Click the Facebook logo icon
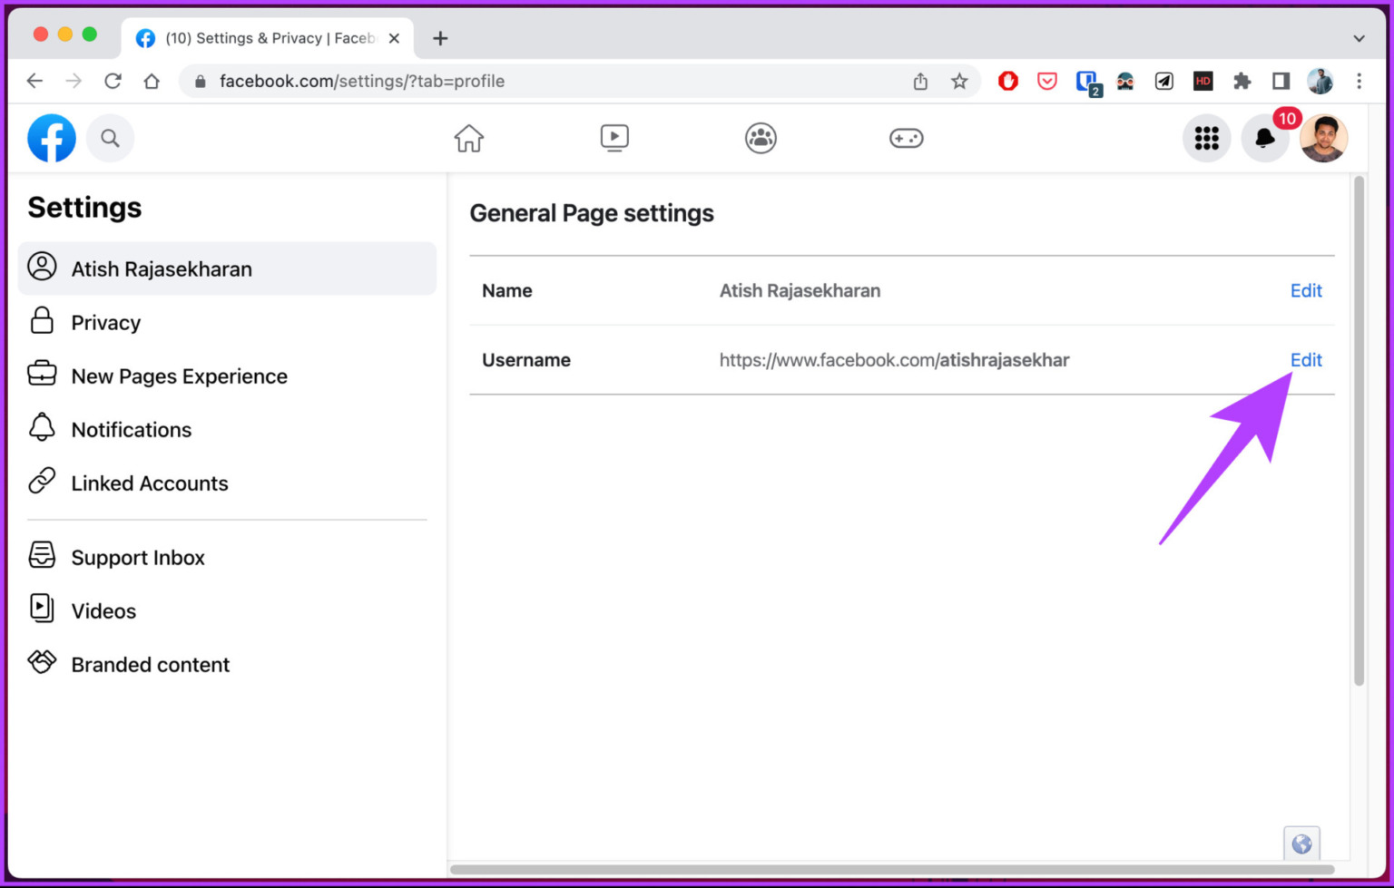Viewport: 1394px width, 888px height. click(52, 139)
